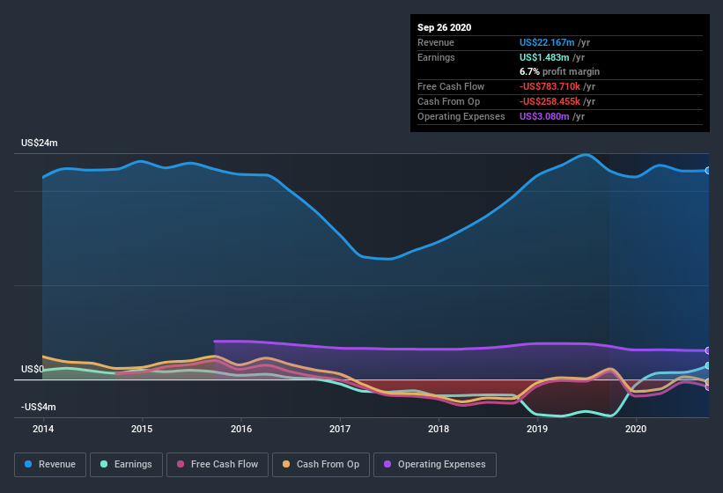Click the Operating Expenses label in tooltip
Viewport: 723px width, 493px height.
(x=461, y=116)
